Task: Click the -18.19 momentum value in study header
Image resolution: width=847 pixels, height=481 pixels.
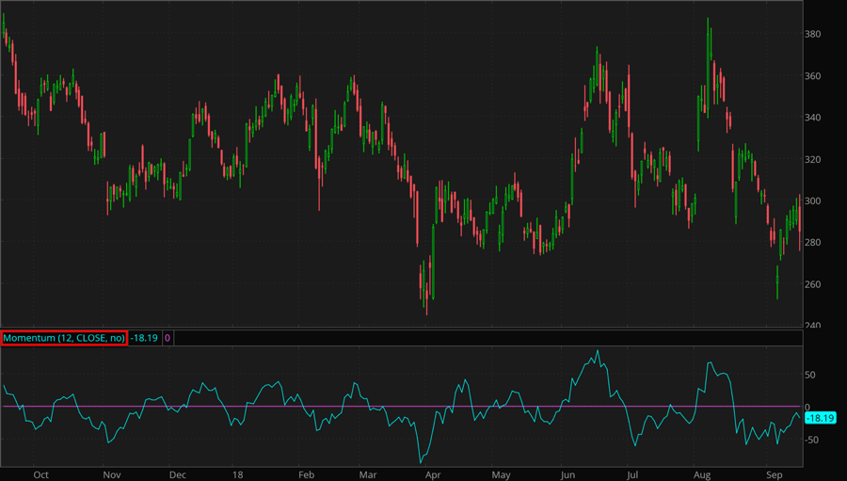Action: (x=143, y=338)
